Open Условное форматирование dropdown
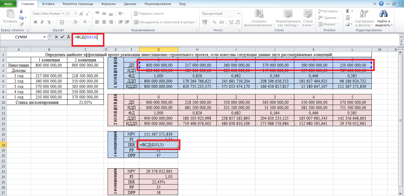404x196 pixels. click(x=259, y=18)
